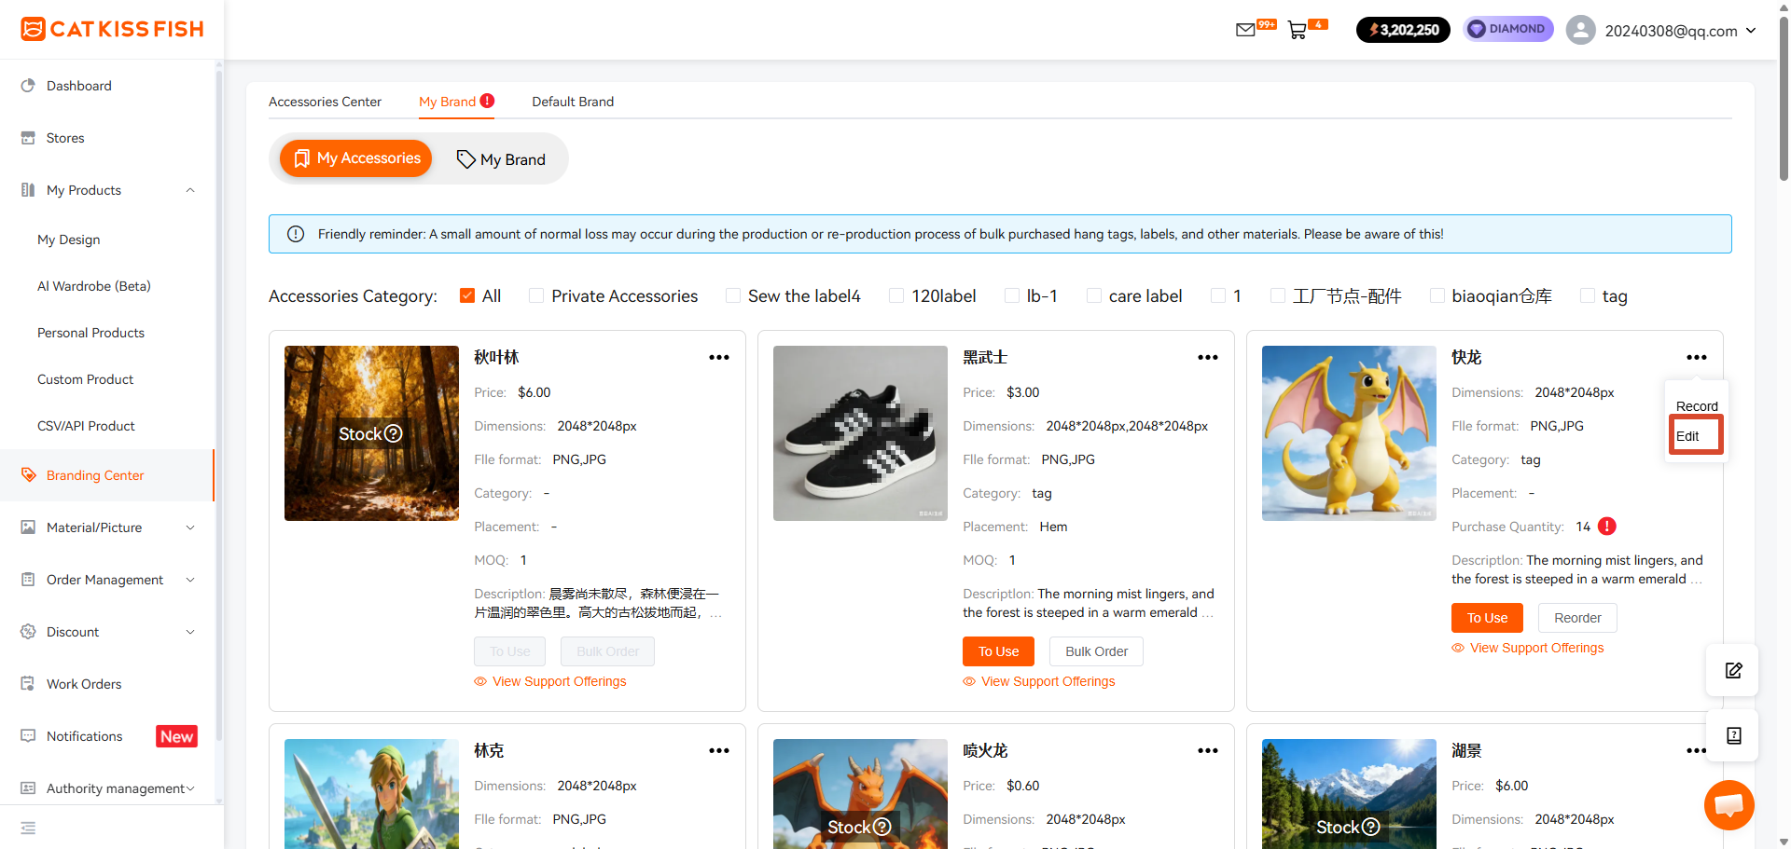Expand the Authority management menu

[190, 788]
